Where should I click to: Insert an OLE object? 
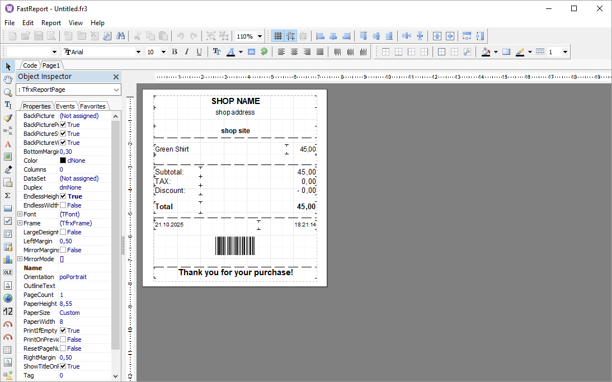tap(8, 272)
